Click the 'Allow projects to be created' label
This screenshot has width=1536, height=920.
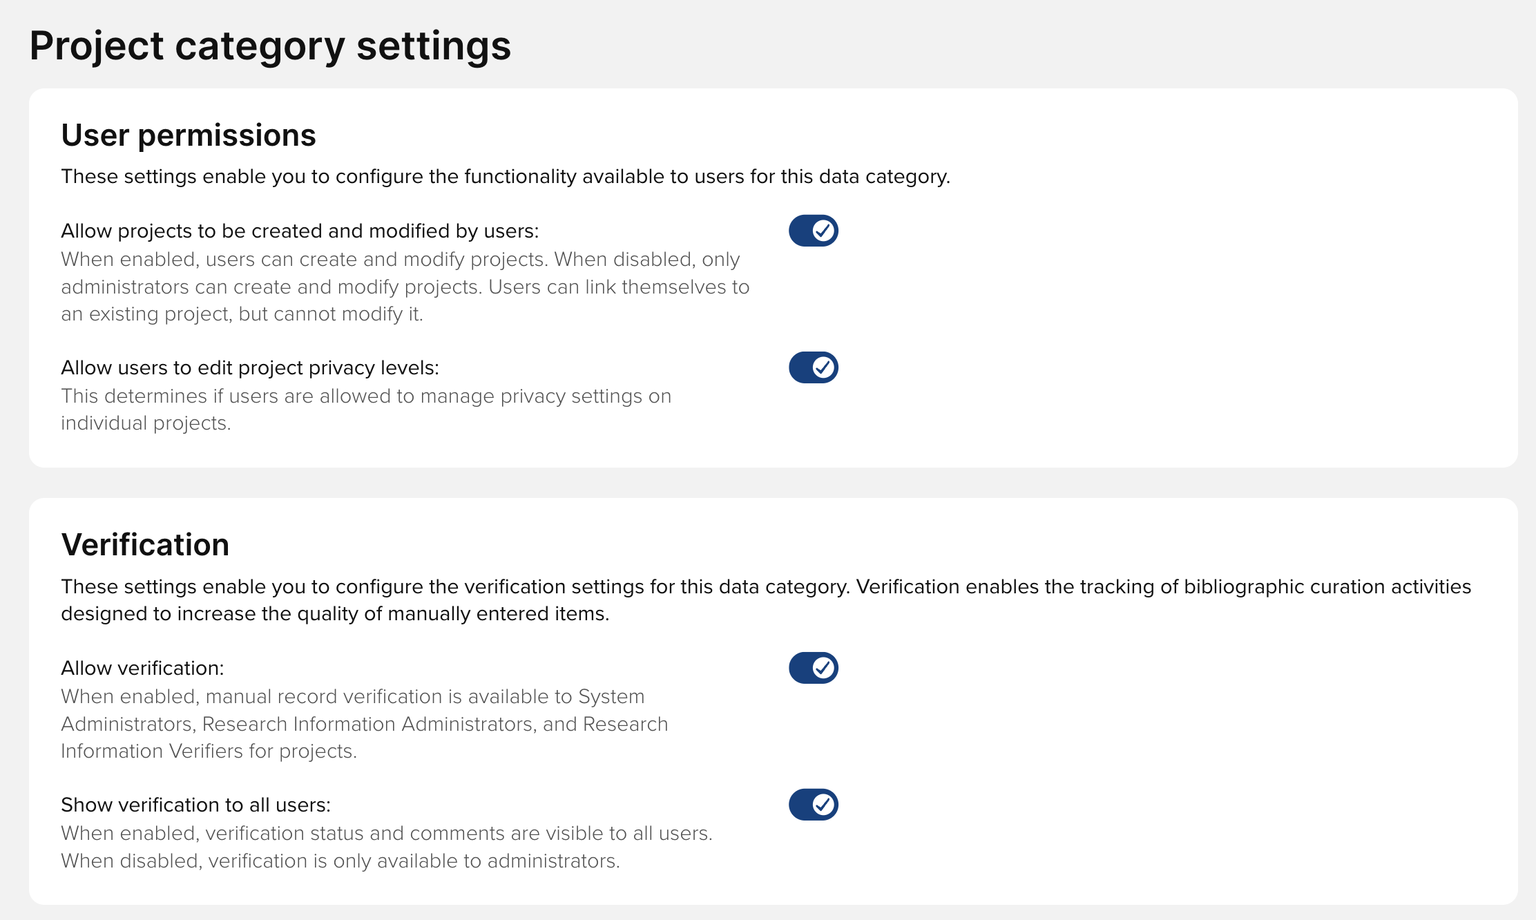point(299,231)
